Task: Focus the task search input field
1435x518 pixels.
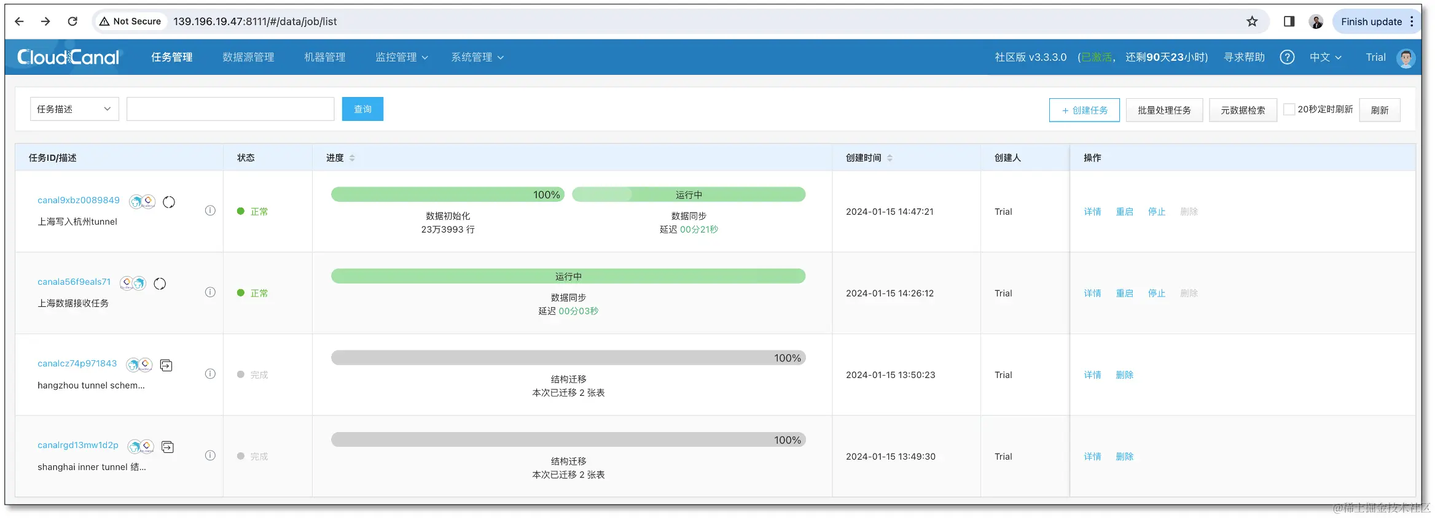Action: [230, 109]
